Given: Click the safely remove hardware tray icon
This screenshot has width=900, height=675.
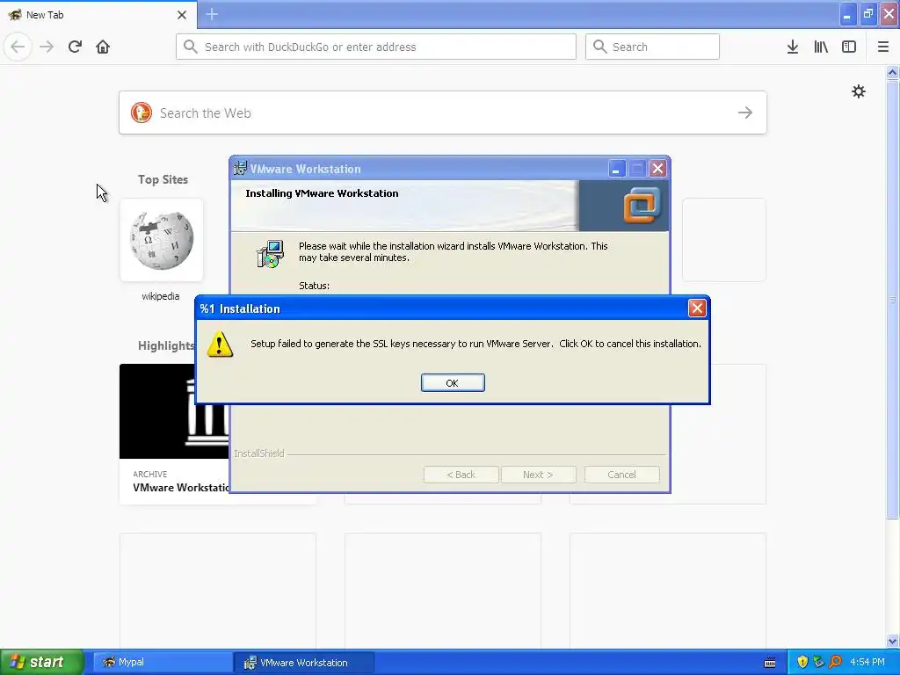Looking at the screenshot, I should click(818, 662).
